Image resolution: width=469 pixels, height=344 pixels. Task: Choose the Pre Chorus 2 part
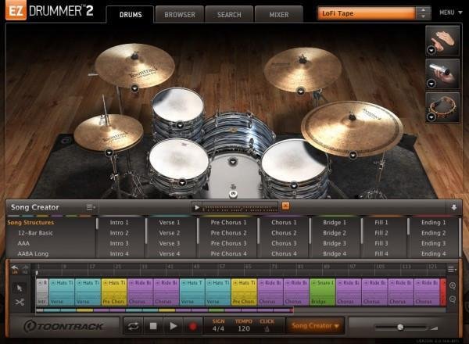(x=227, y=233)
